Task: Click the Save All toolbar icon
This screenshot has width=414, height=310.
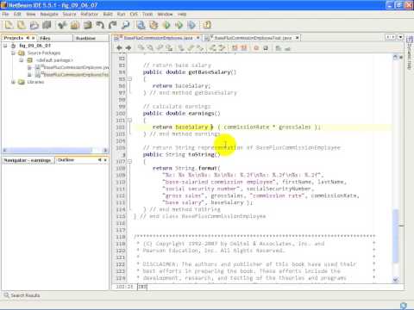Action: pos(47,25)
